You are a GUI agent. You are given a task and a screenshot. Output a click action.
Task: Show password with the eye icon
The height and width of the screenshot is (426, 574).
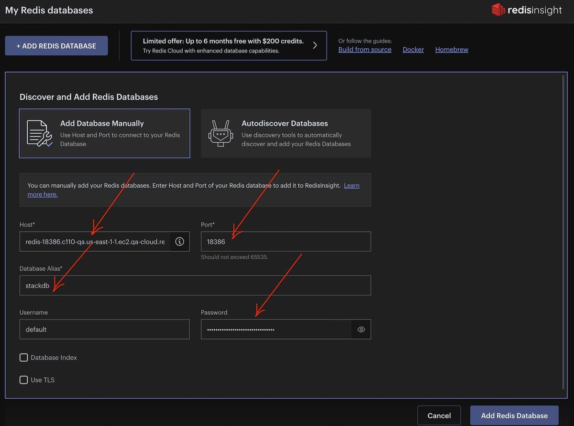361,330
